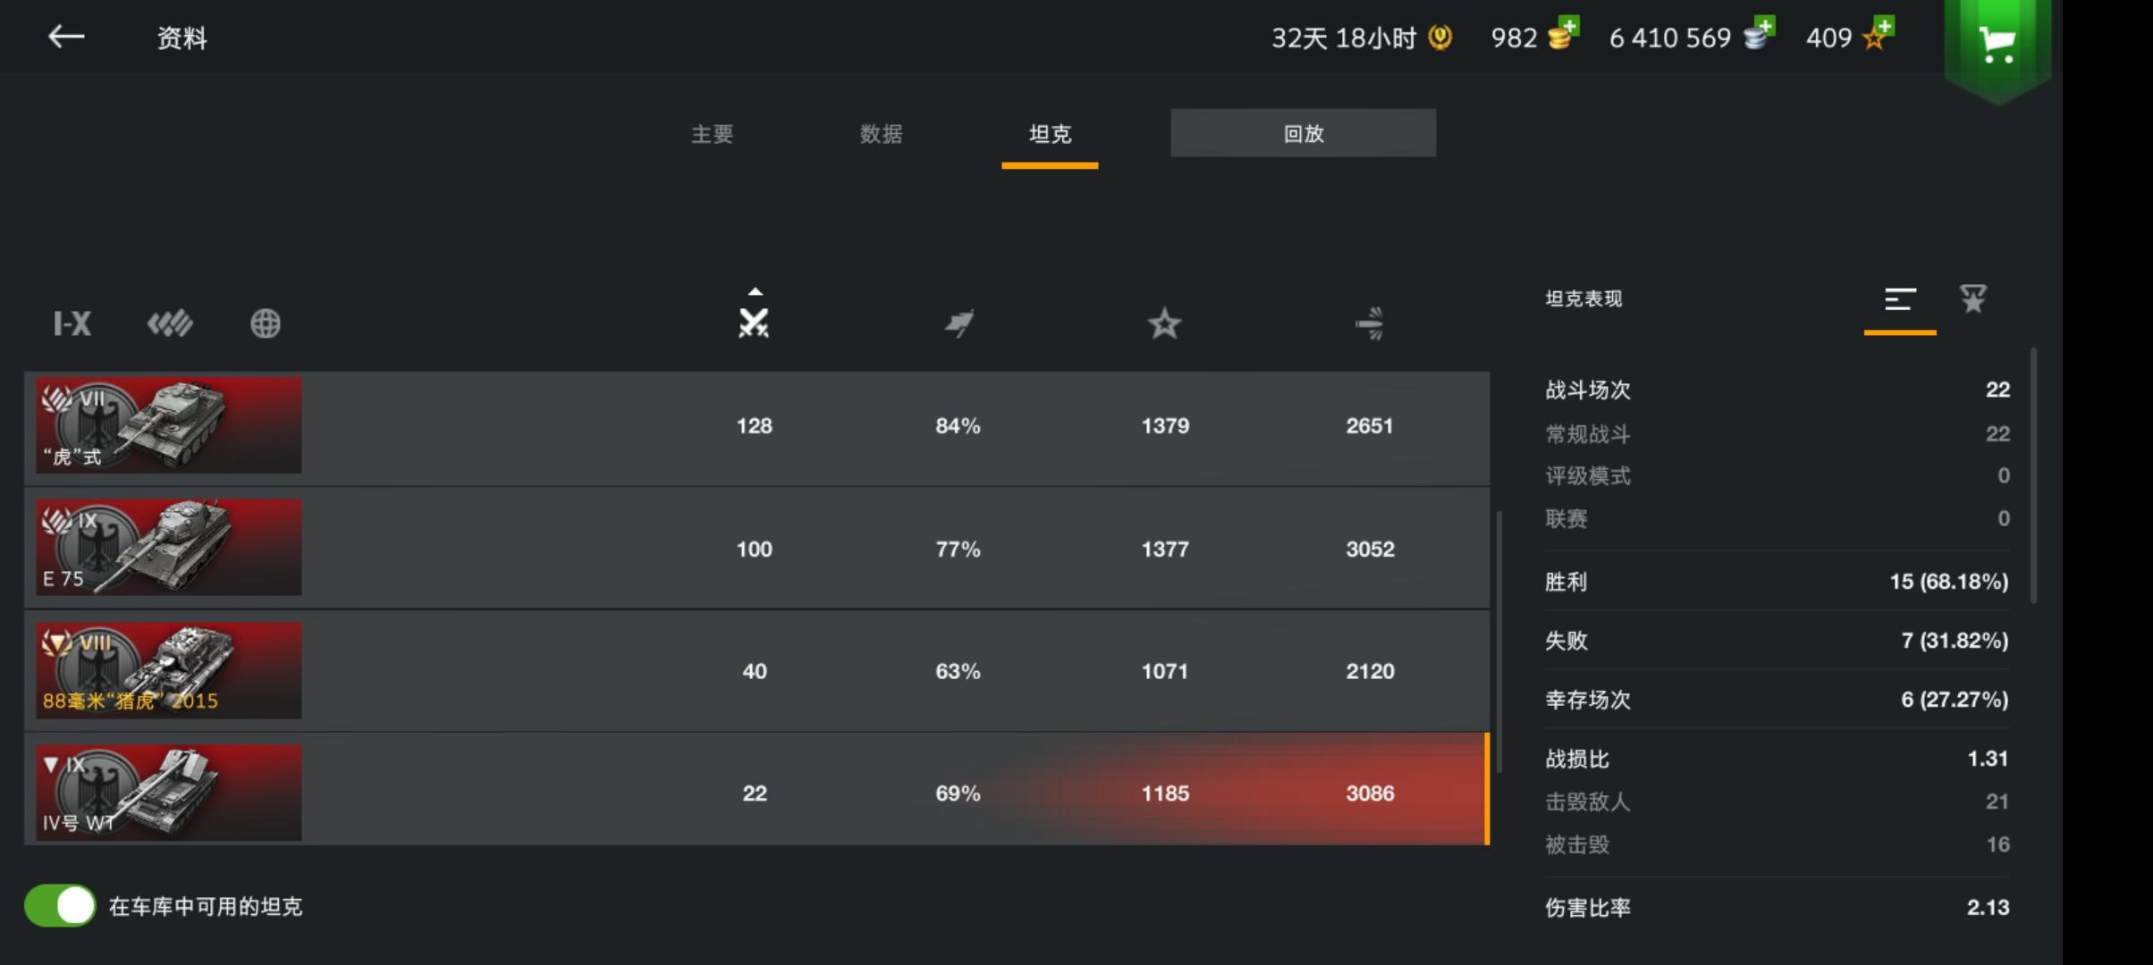Image resolution: width=2153 pixels, height=965 pixels.
Task: Click the 32天 18小时 premium time
Action: 1344,38
